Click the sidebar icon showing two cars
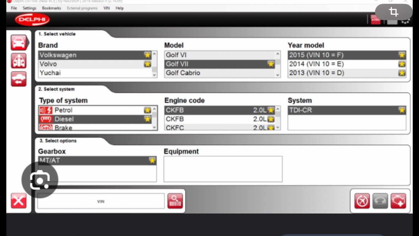The width and height of the screenshot is (419, 236). [19, 61]
